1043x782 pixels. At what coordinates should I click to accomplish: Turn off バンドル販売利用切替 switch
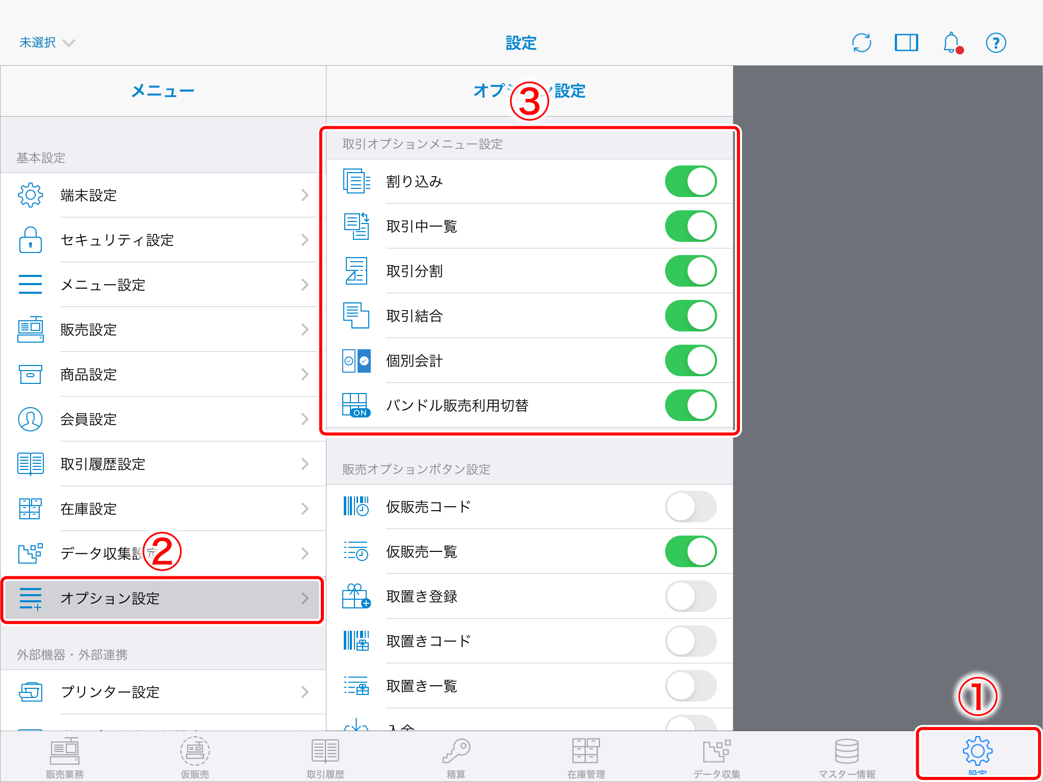691,405
